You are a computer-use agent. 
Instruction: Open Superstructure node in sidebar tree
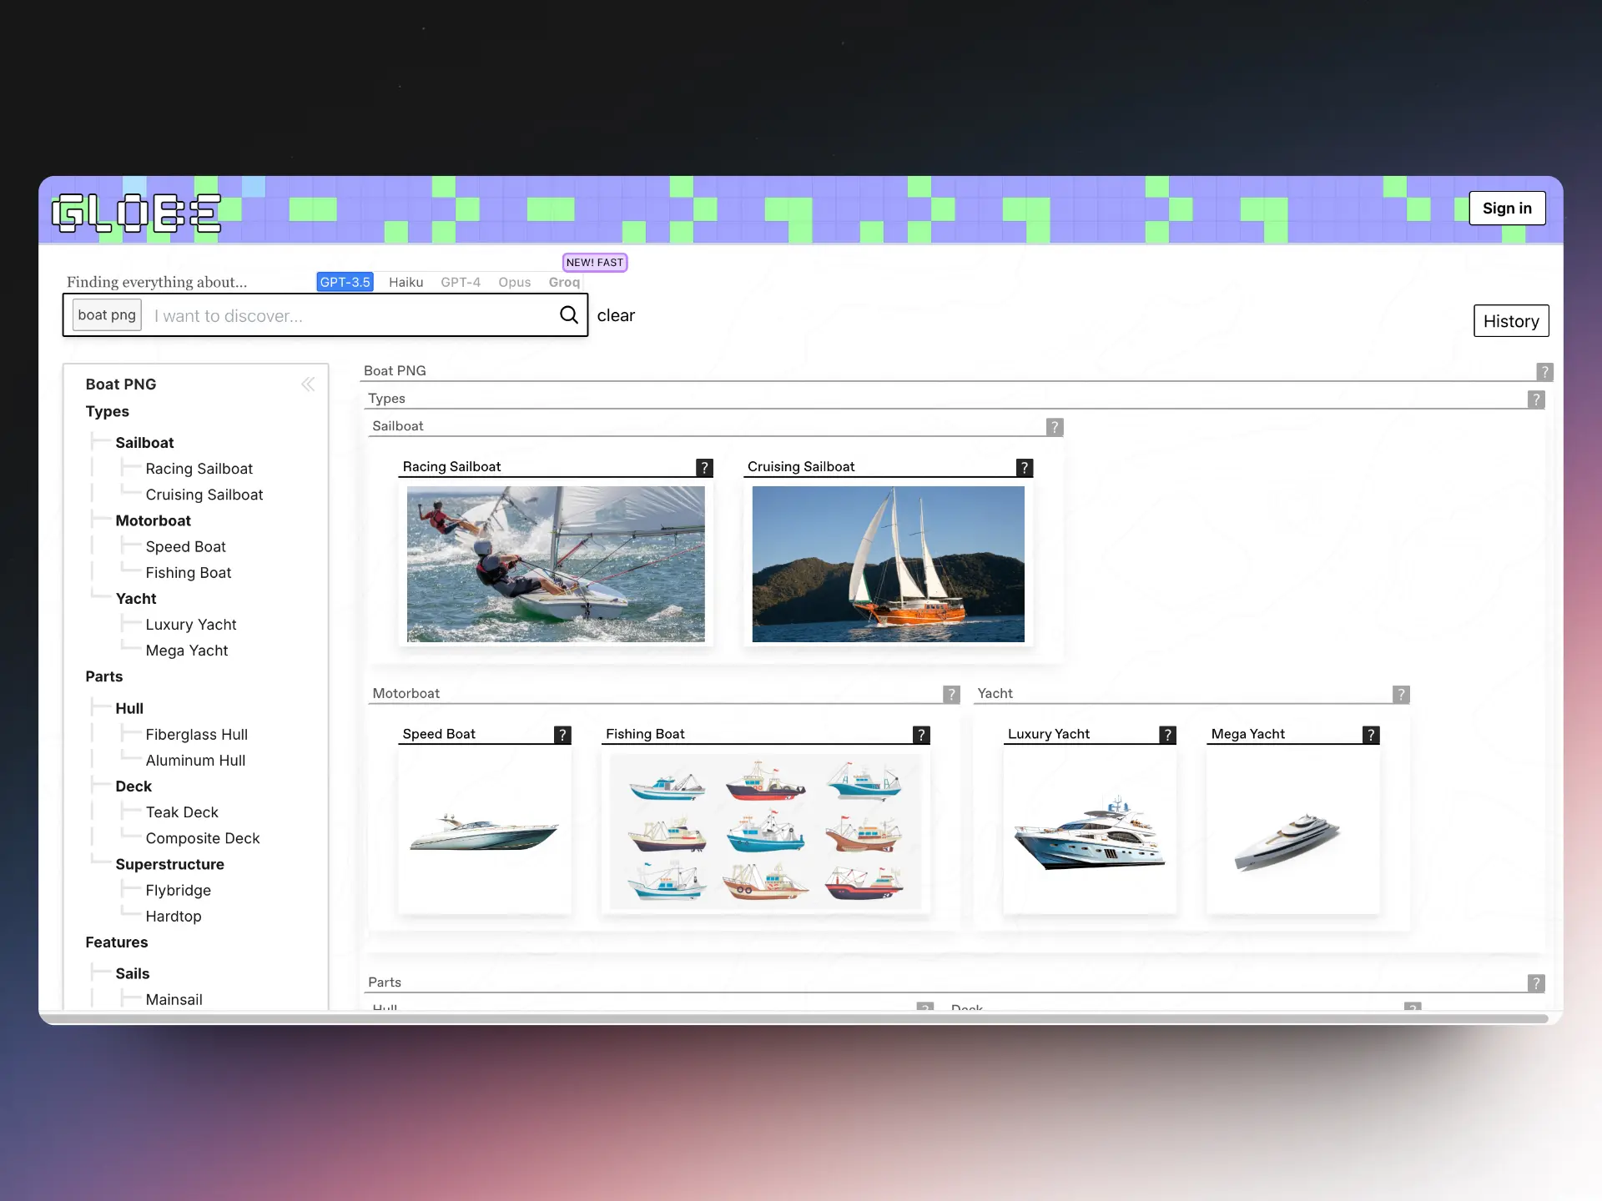tap(169, 864)
